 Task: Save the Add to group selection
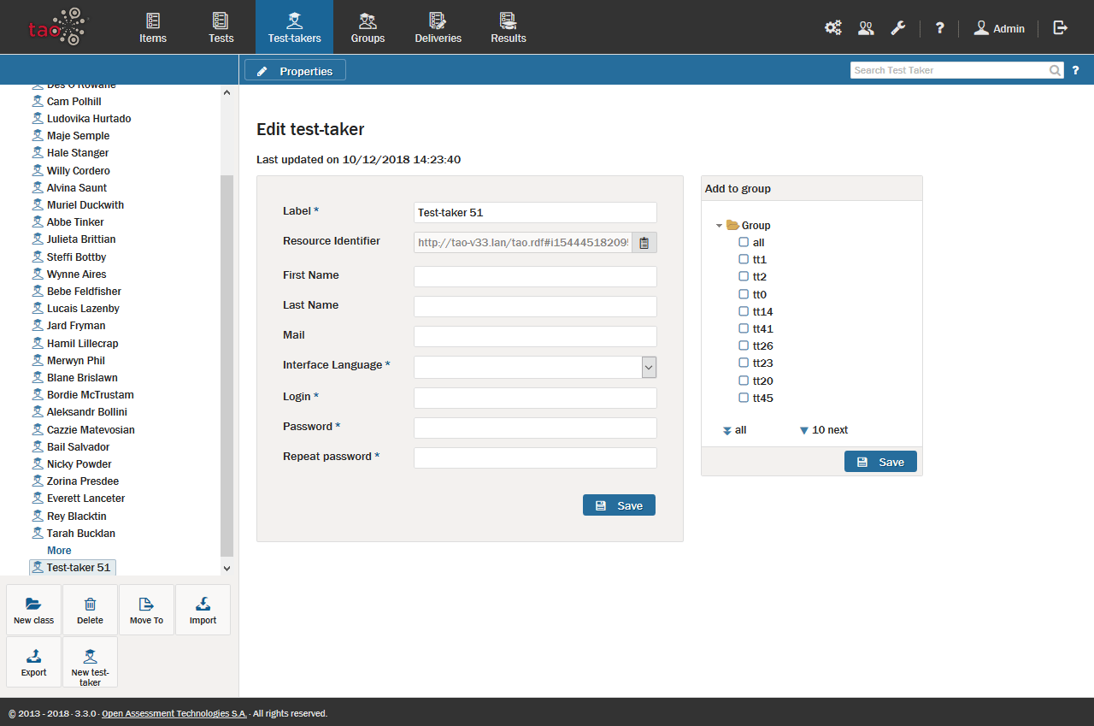tap(880, 462)
